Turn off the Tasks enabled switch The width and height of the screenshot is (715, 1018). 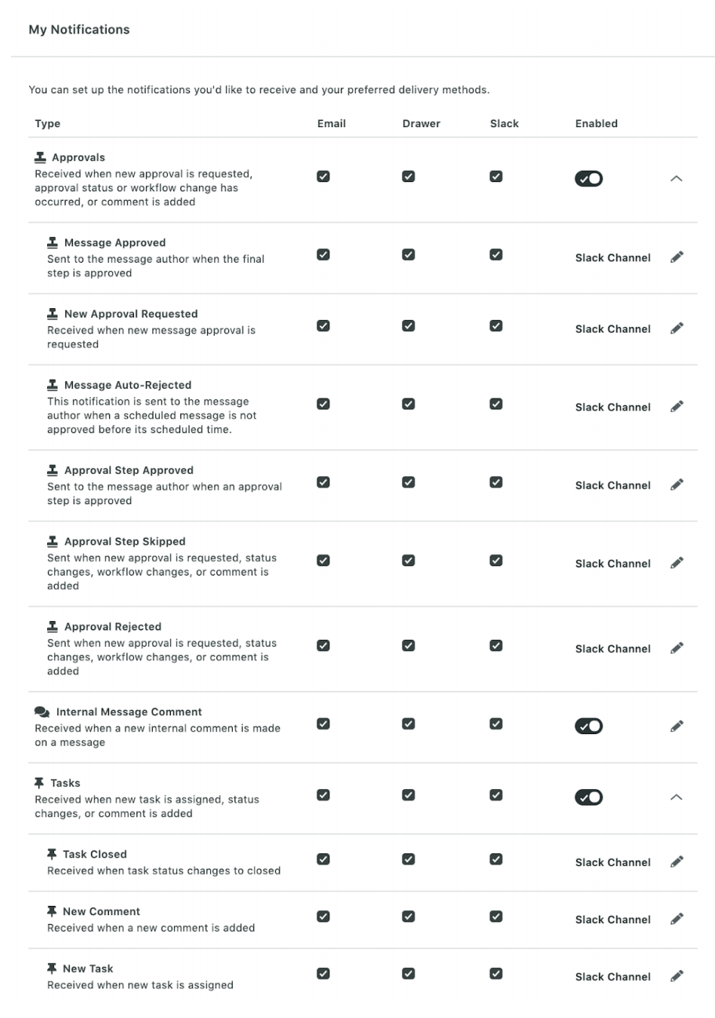pos(589,796)
